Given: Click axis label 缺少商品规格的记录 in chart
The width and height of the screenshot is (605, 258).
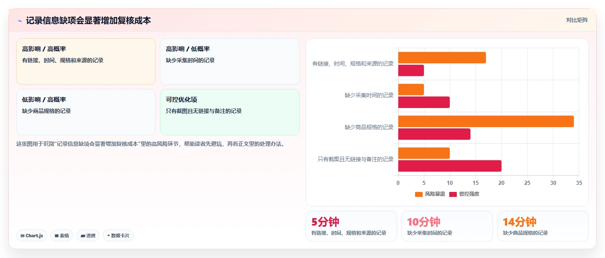Looking at the screenshot, I should pyautogui.click(x=369, y=127).
